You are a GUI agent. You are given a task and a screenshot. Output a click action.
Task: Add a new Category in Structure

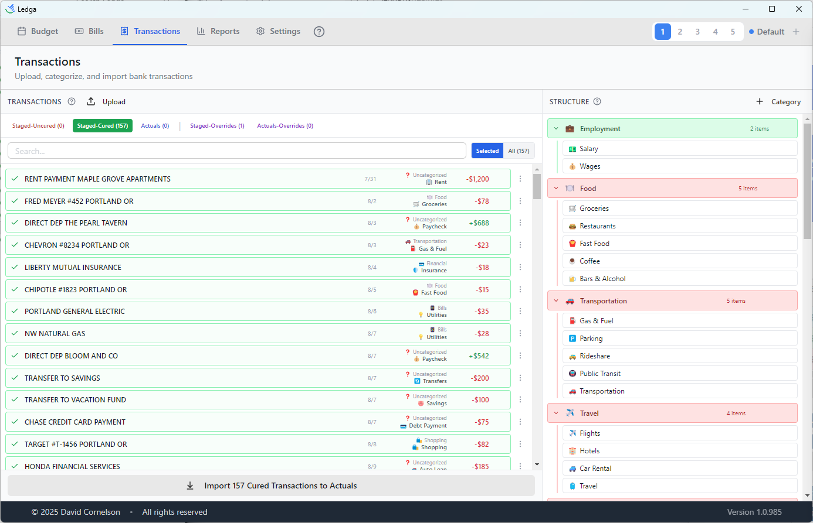778,102
